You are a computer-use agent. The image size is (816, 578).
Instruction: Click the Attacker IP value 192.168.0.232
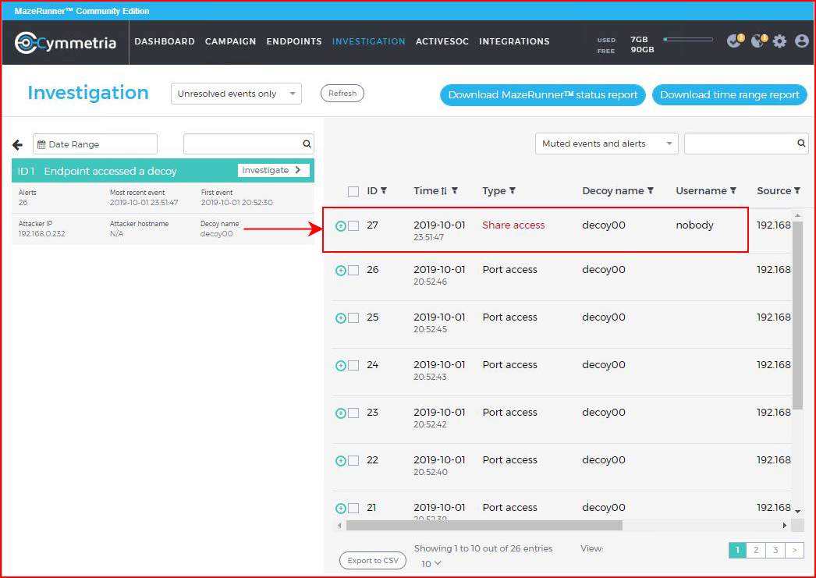(41, 233)
